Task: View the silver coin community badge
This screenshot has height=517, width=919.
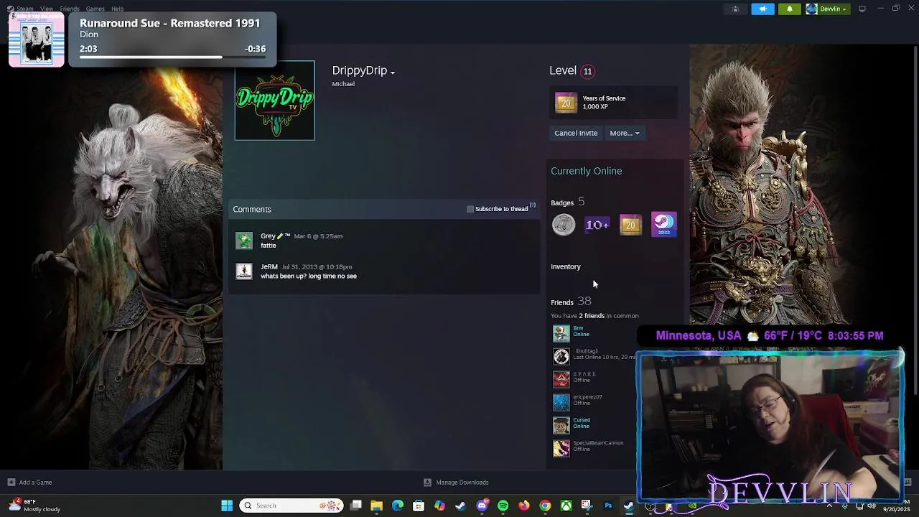Action: point(564,225)
